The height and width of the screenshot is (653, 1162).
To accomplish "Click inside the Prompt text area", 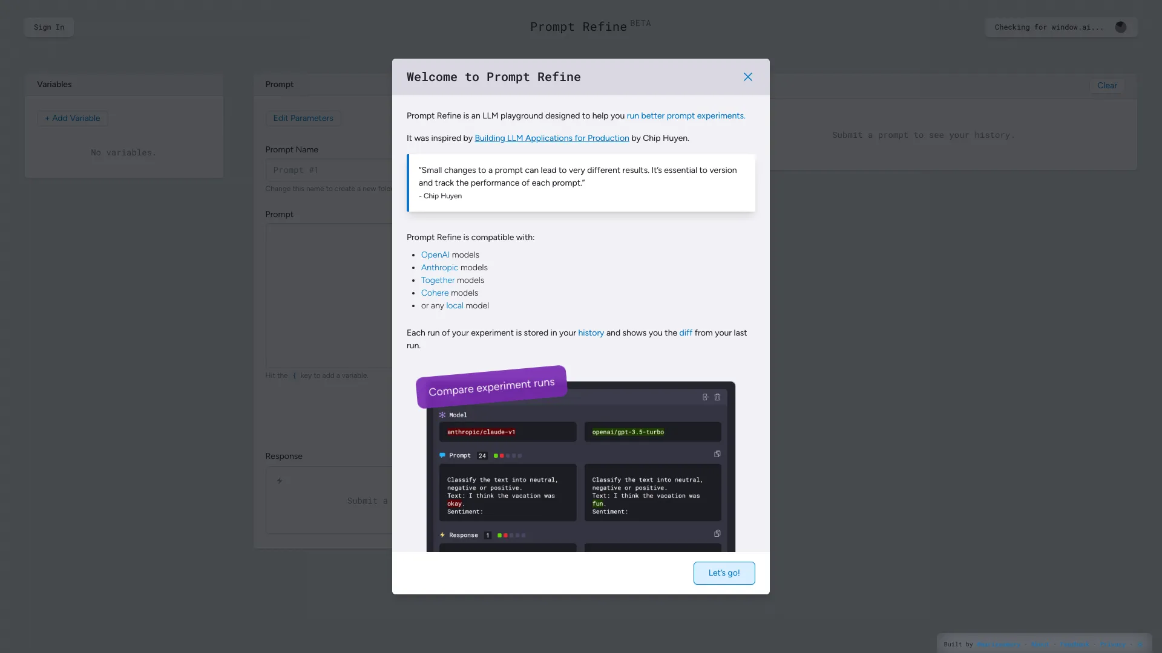I will coord(329,296).
